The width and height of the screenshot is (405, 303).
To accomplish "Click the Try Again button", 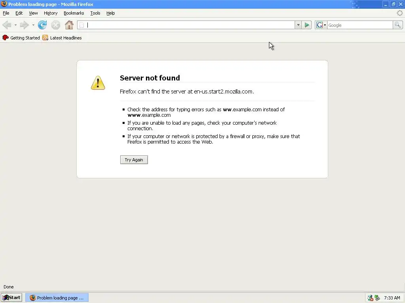I will [134, 160].
